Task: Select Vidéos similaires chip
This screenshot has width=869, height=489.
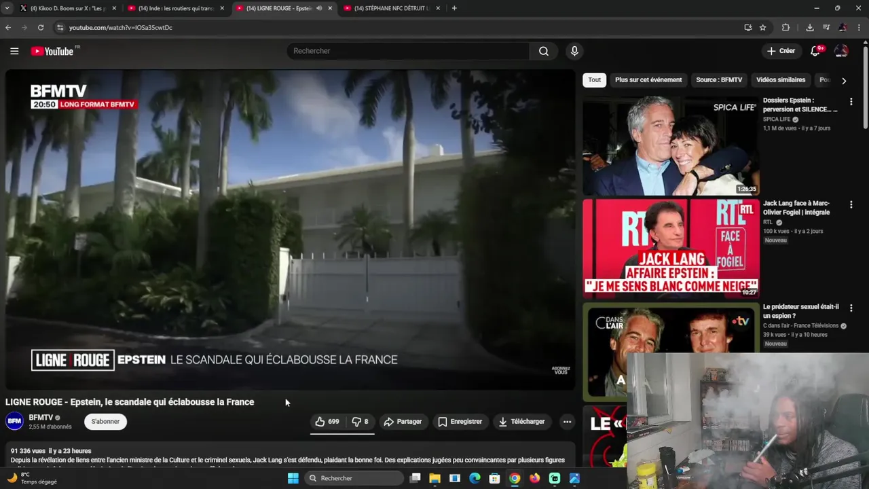Action: [x=781, y=80]
